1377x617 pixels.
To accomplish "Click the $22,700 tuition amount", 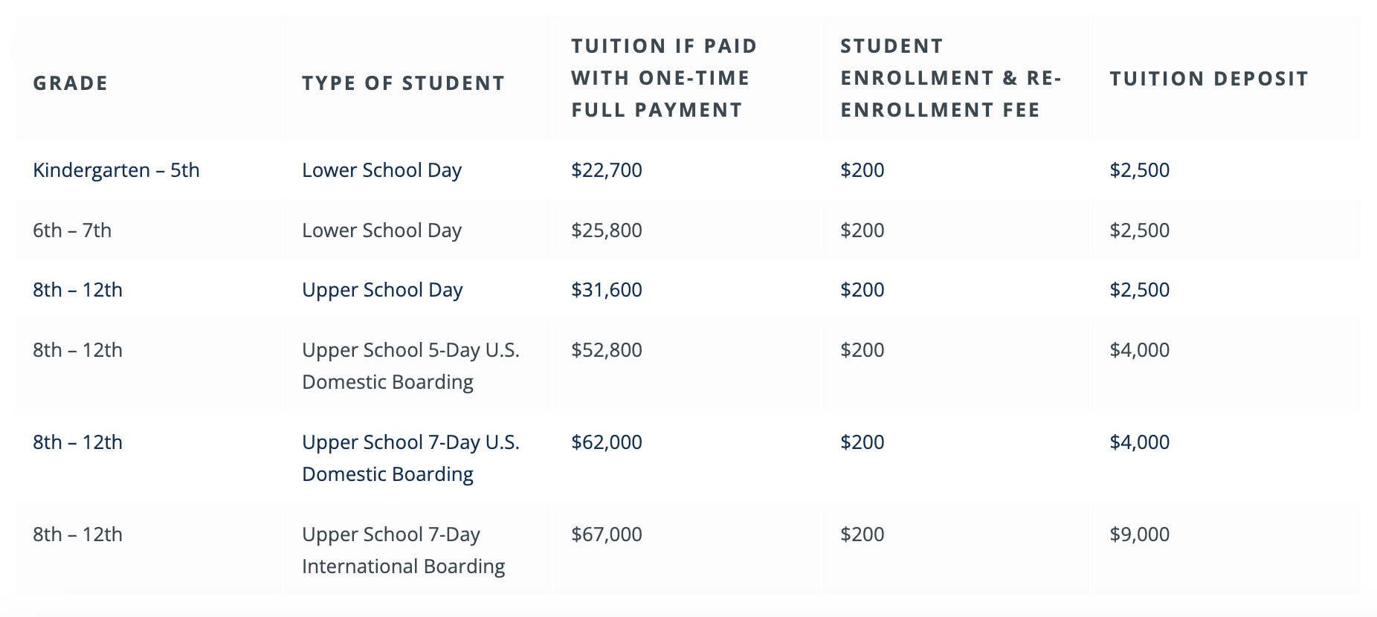I will point(606,170).
